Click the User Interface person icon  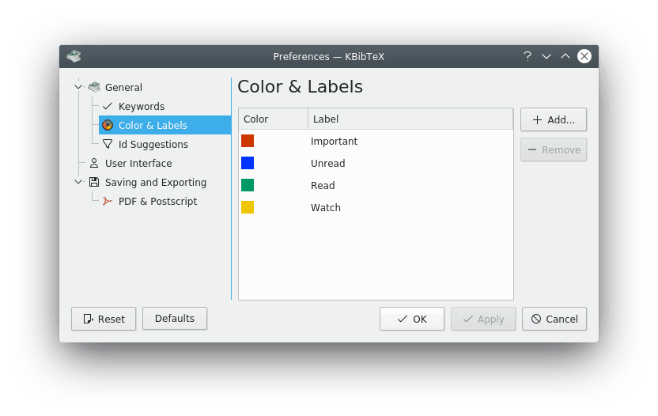pos(94,163)
